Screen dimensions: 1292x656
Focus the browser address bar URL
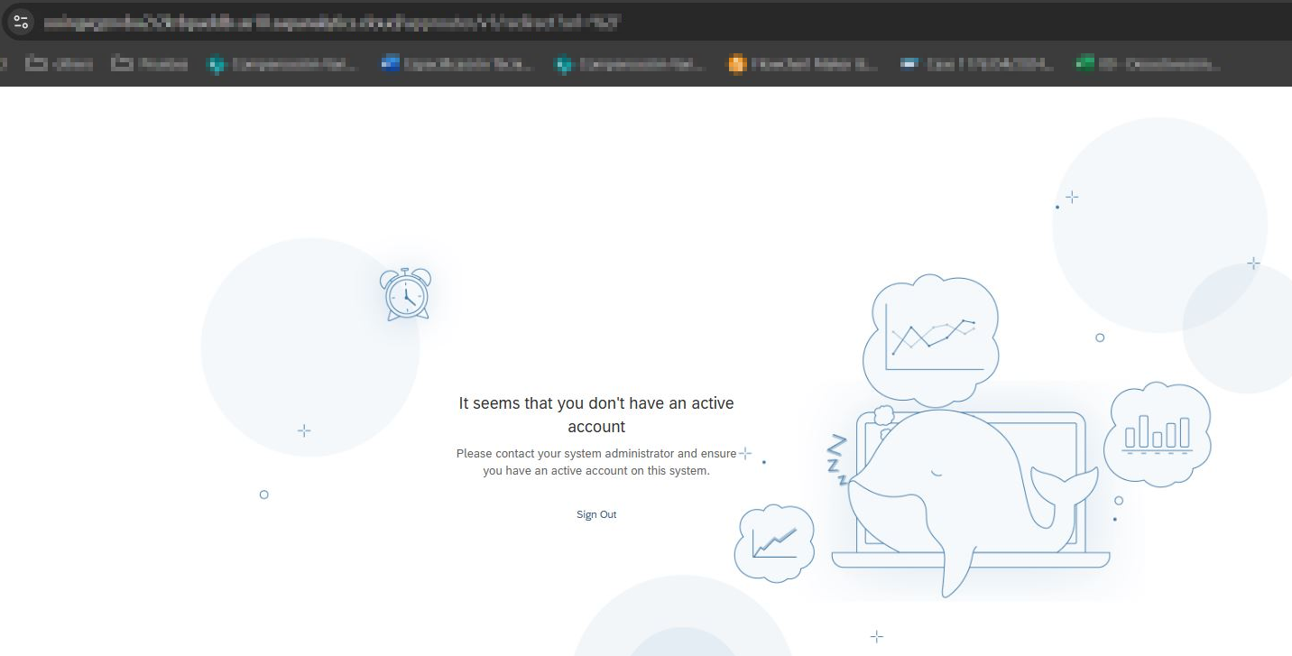point(331,23)
